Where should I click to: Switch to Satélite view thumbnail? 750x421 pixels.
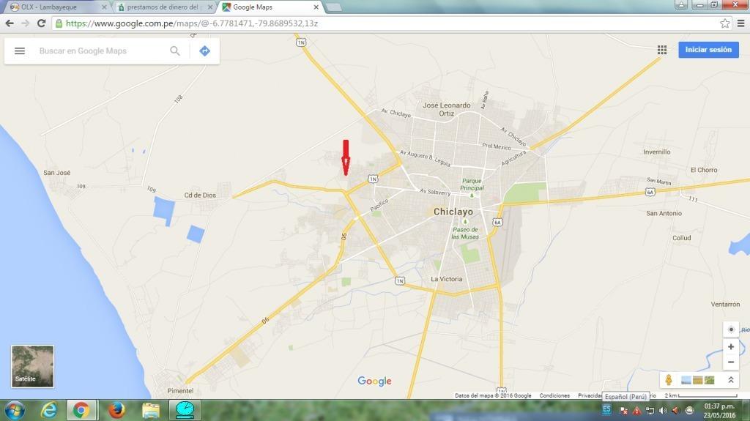click(x=32, y=367)
